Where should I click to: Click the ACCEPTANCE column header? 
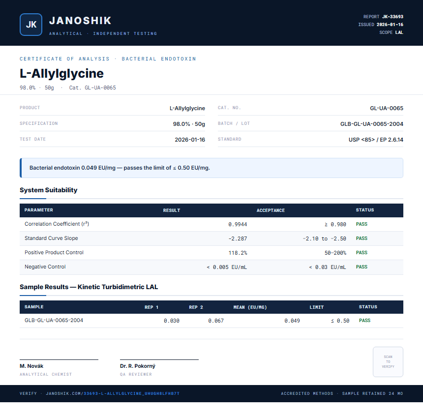tap(271, 210)
